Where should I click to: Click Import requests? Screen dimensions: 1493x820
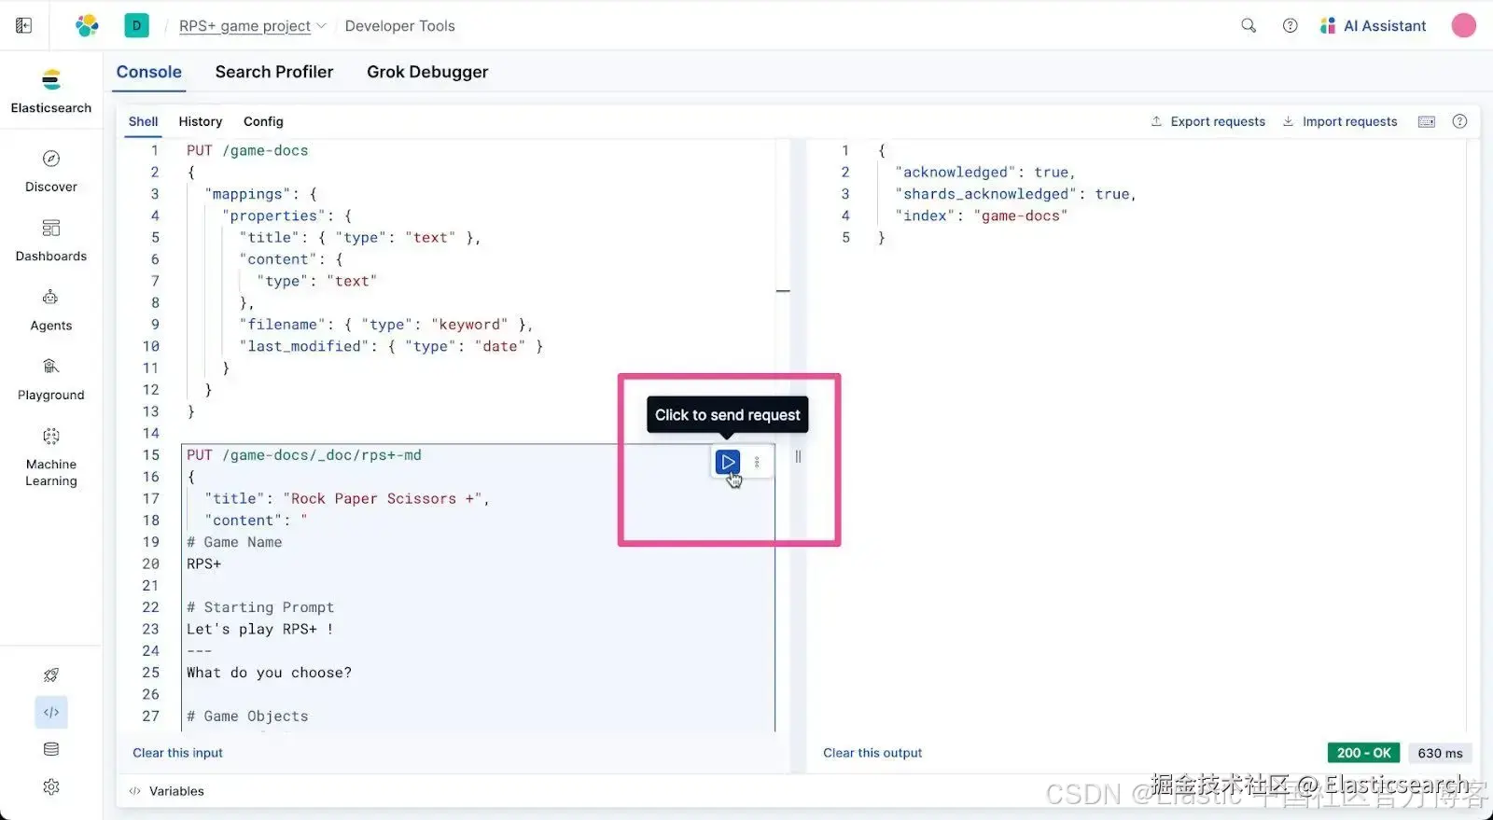(x=1340, y=121)
